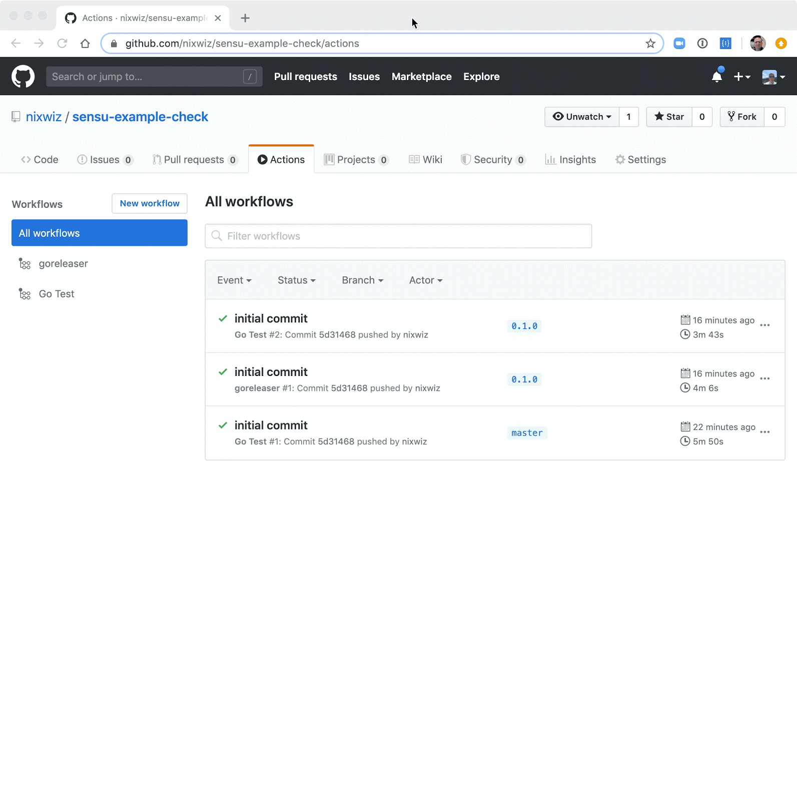The height and width of the screenshot is (801, 797).
Task: Switch to the Security tab
Action: [x=493, y=160]
